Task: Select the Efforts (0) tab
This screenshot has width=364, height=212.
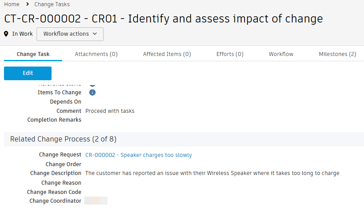Action: (230, 54)
